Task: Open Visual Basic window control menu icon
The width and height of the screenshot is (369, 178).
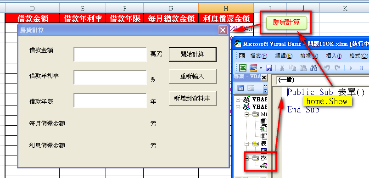Action: pos(238,44)
